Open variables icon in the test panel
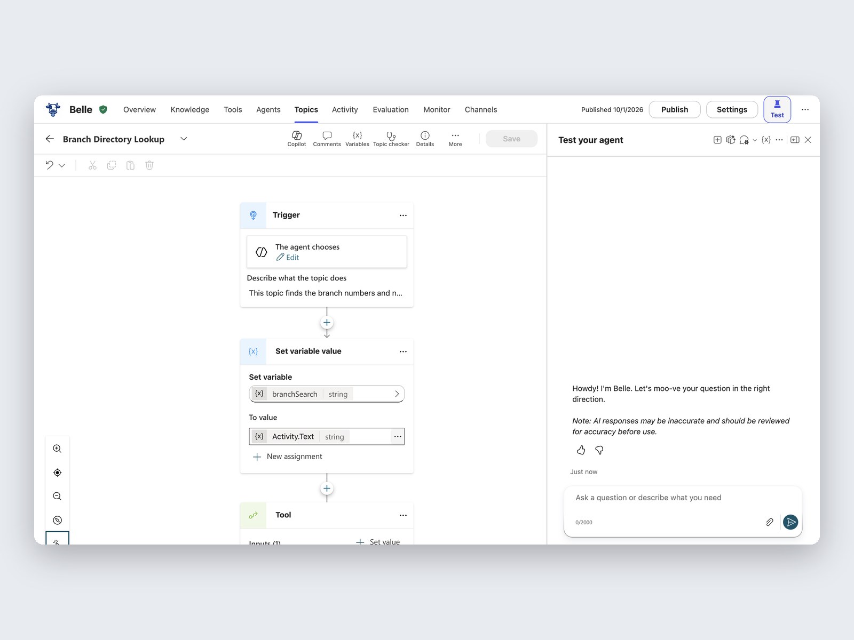The width and height of the screenshot is (854, 640). pyautogui.click(x=766, y=140)
